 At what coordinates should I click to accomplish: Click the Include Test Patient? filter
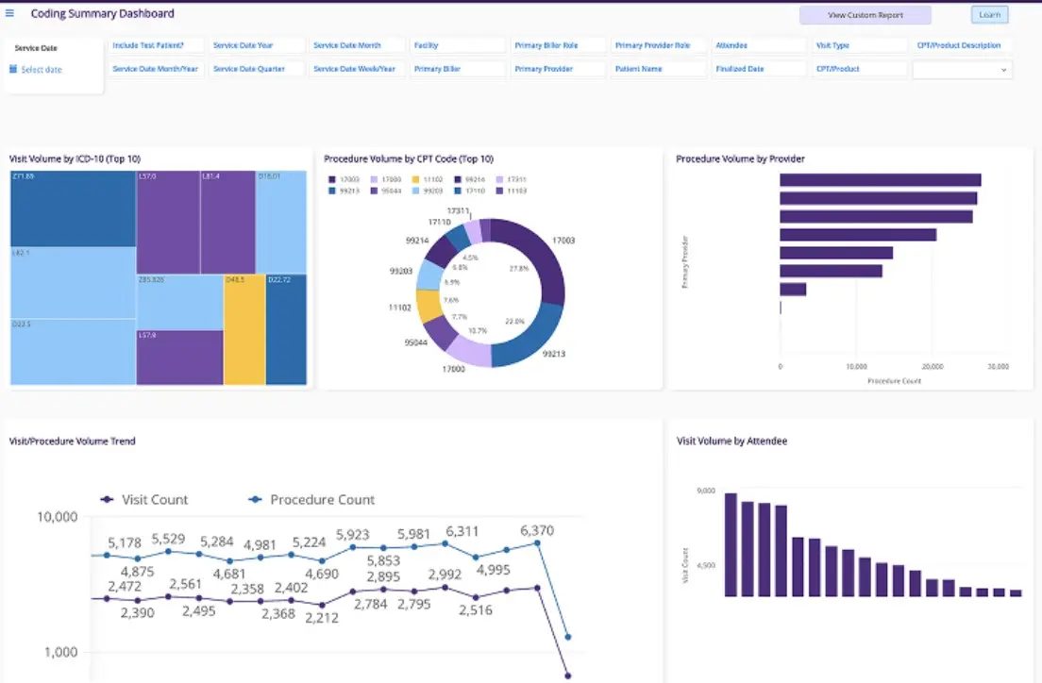coord(156,44)
